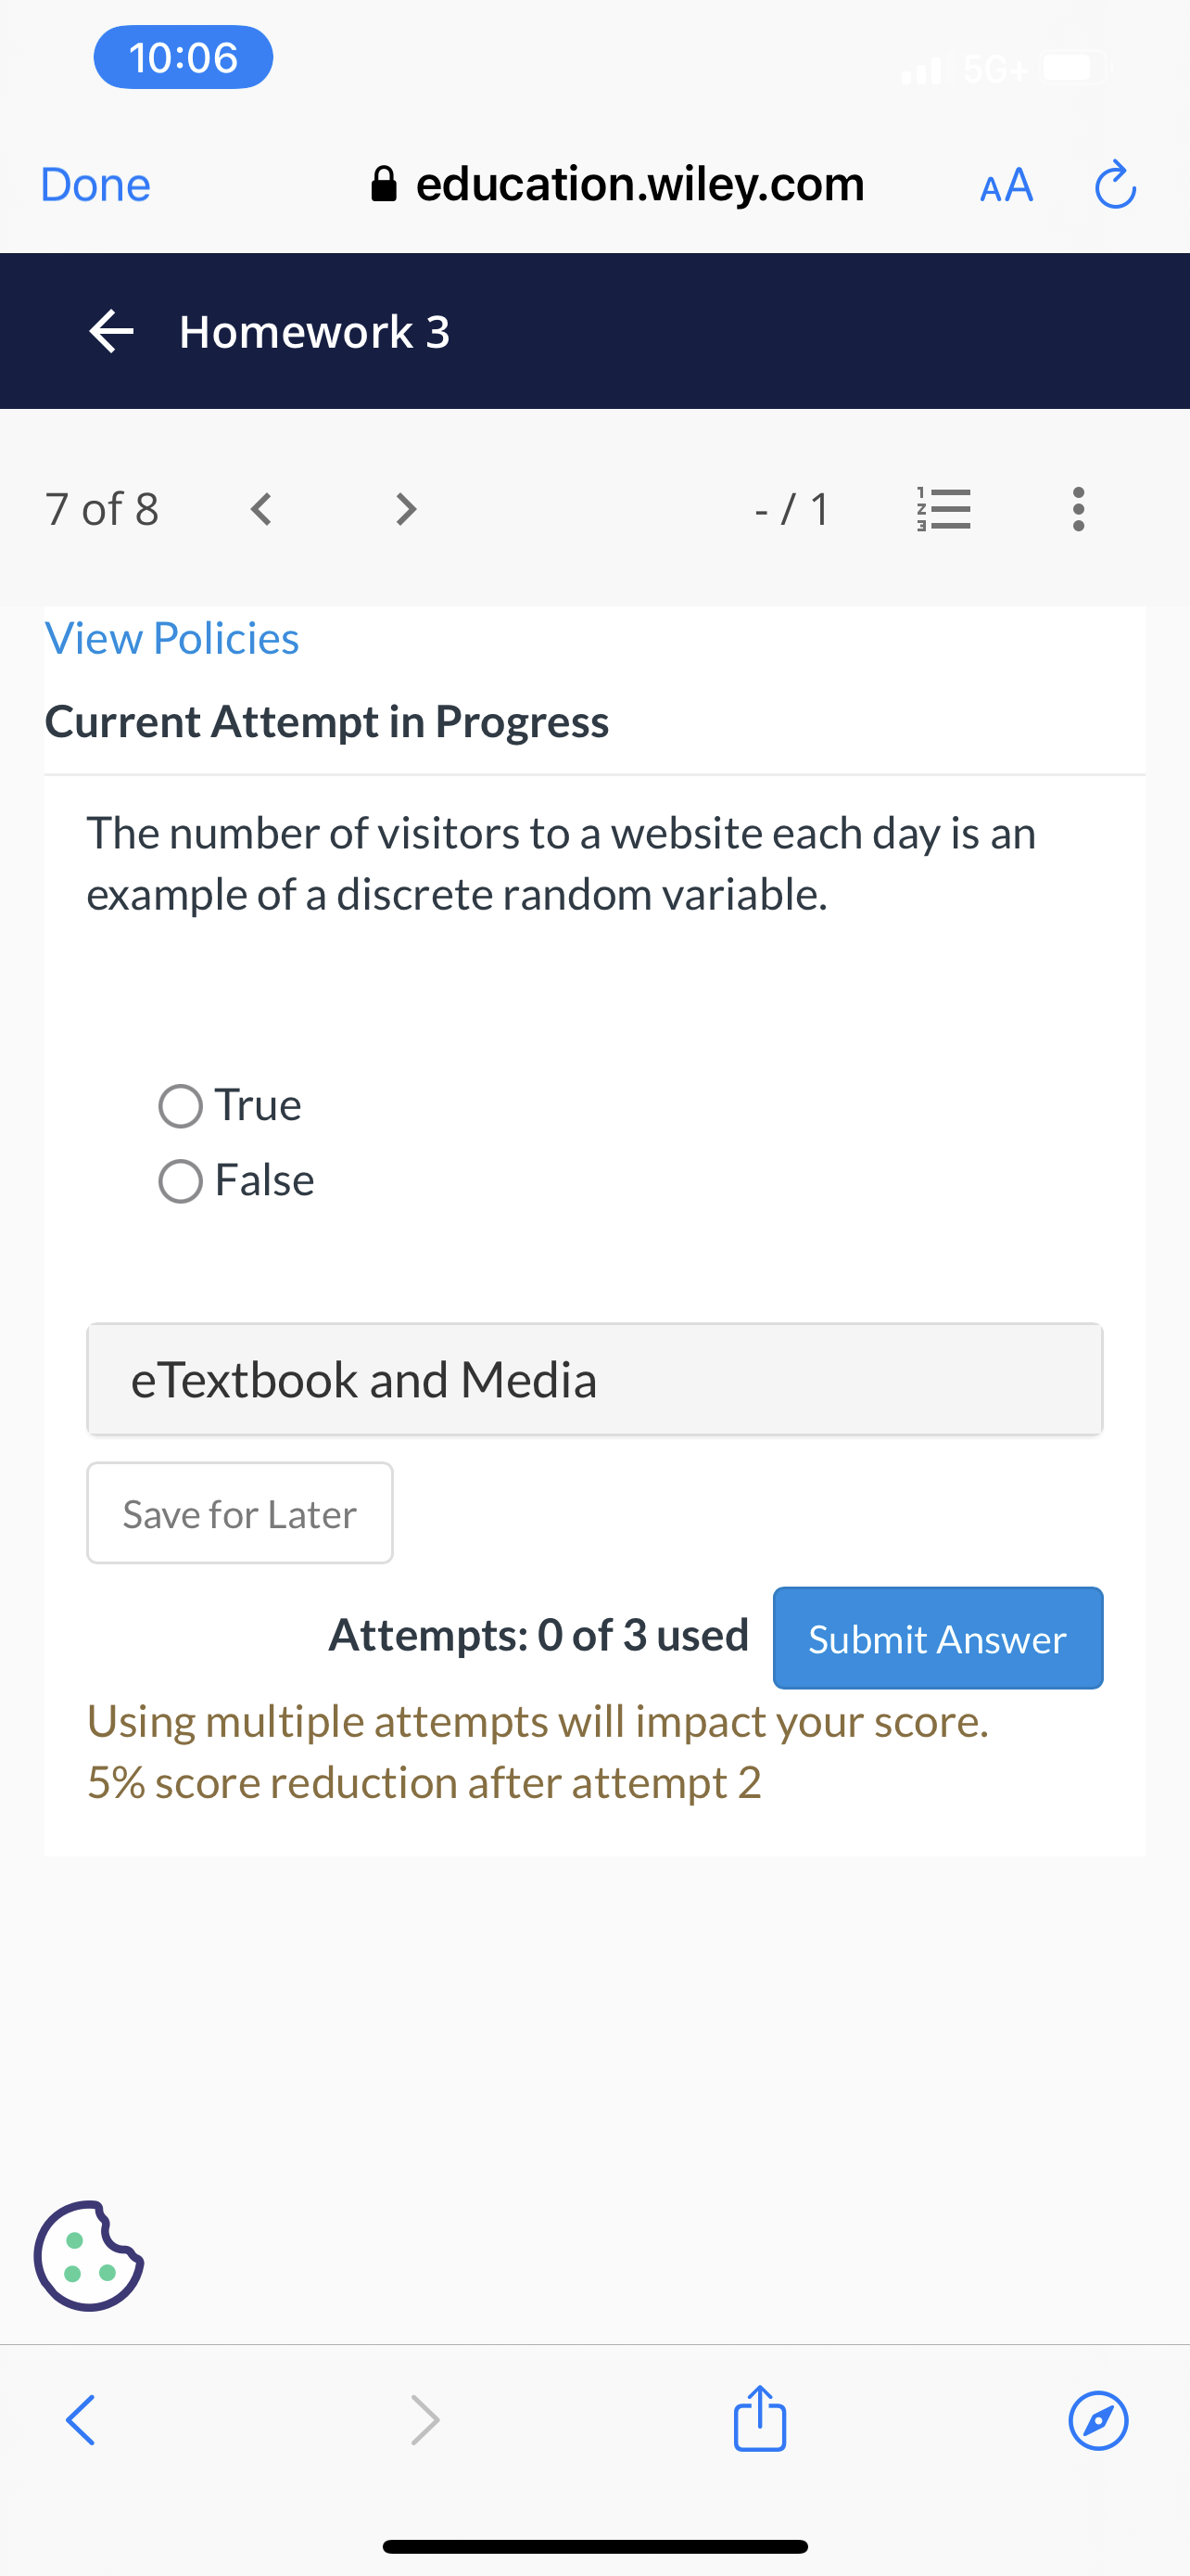This screenshot has width=1190, height=2576.
Task: Tap Done to exit the browser view
Action: (x=95, y=185)
